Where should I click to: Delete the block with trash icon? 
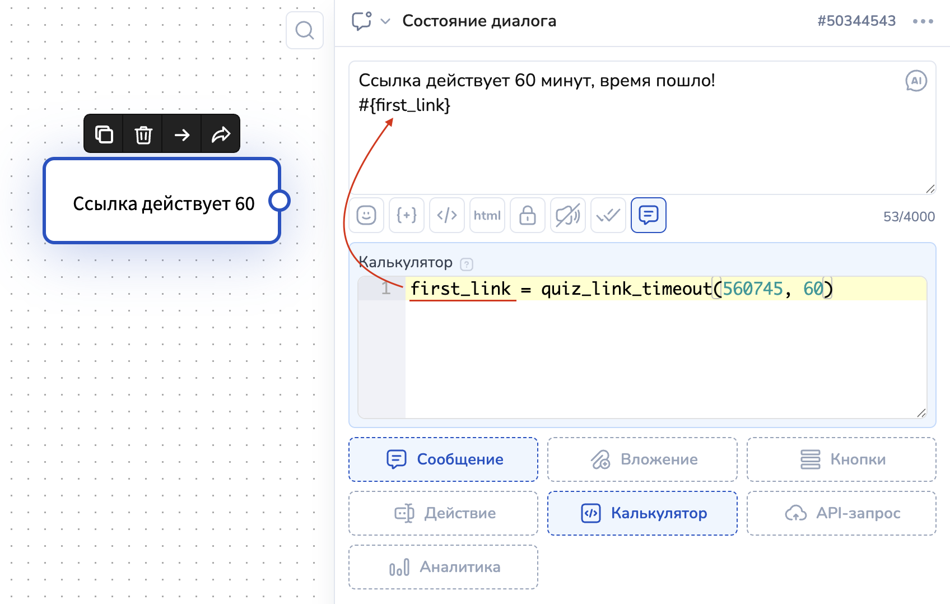click(143, 134)
